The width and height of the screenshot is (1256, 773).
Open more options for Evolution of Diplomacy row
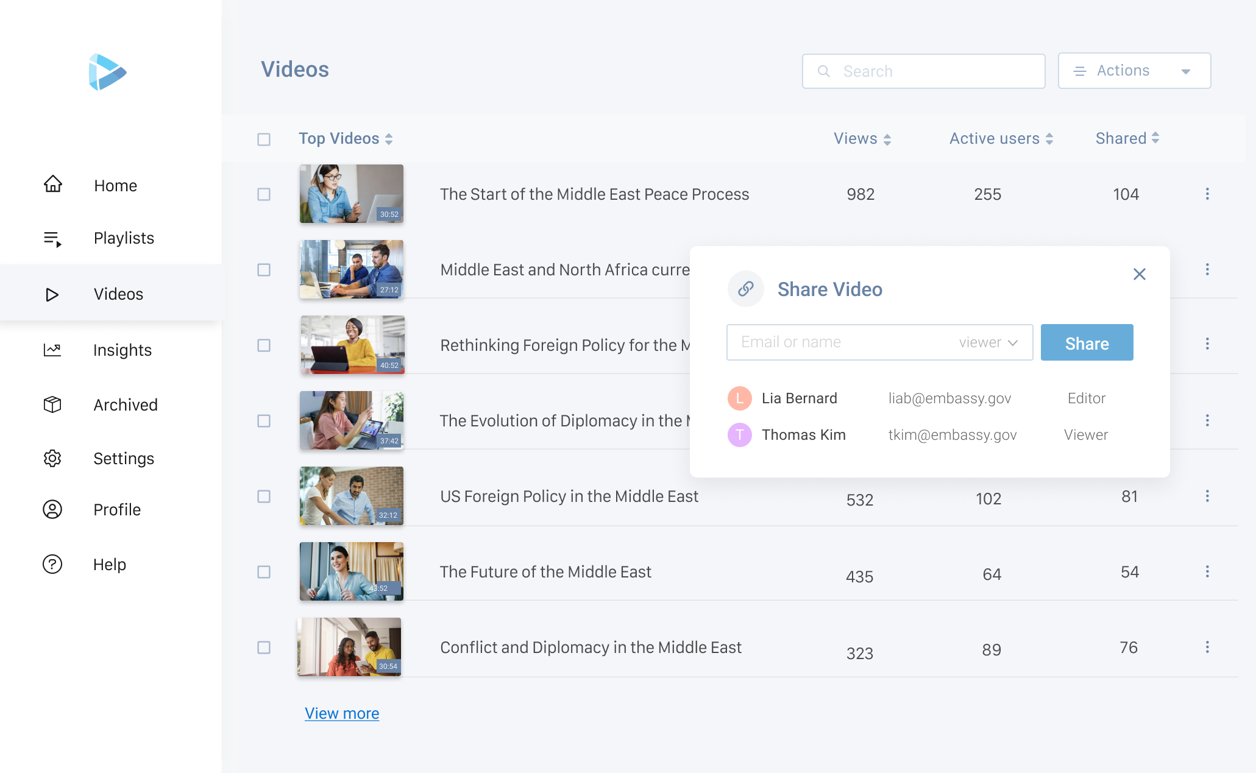coord(1207,420)
